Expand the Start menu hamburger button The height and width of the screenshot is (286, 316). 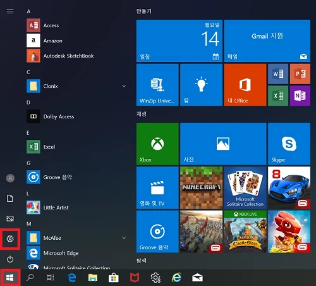click(x=10, y=11)
